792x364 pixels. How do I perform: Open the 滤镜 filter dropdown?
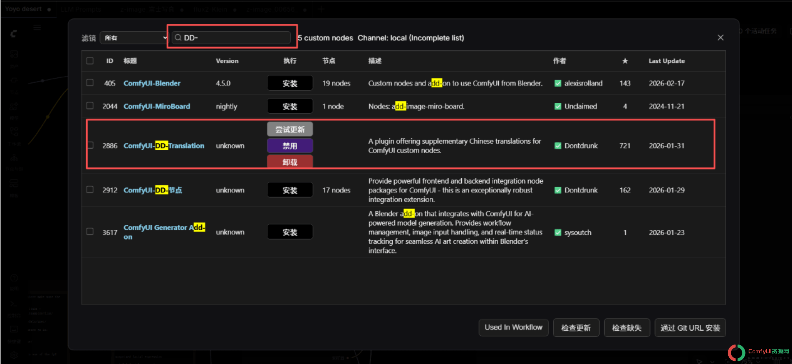pyautogui.click(x=135, y=38)
